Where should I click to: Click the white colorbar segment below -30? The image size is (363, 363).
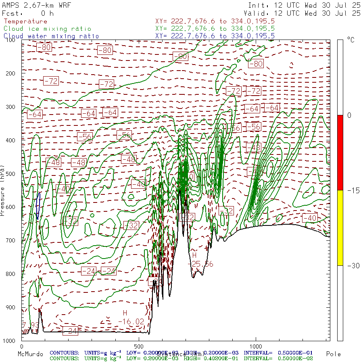[340, 303]
